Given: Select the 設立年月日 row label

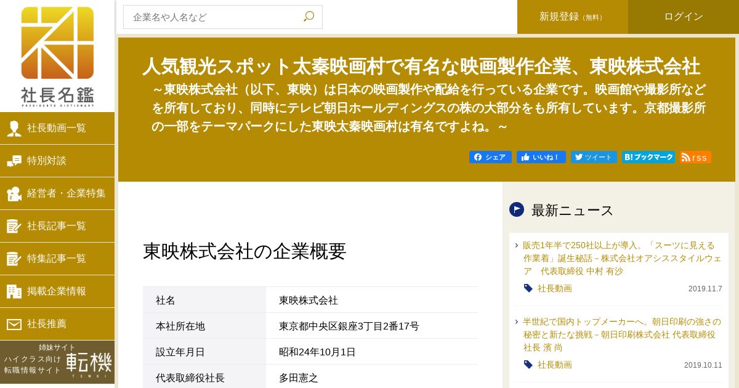Looking at the screenshot, I should [x=204, y=352].
